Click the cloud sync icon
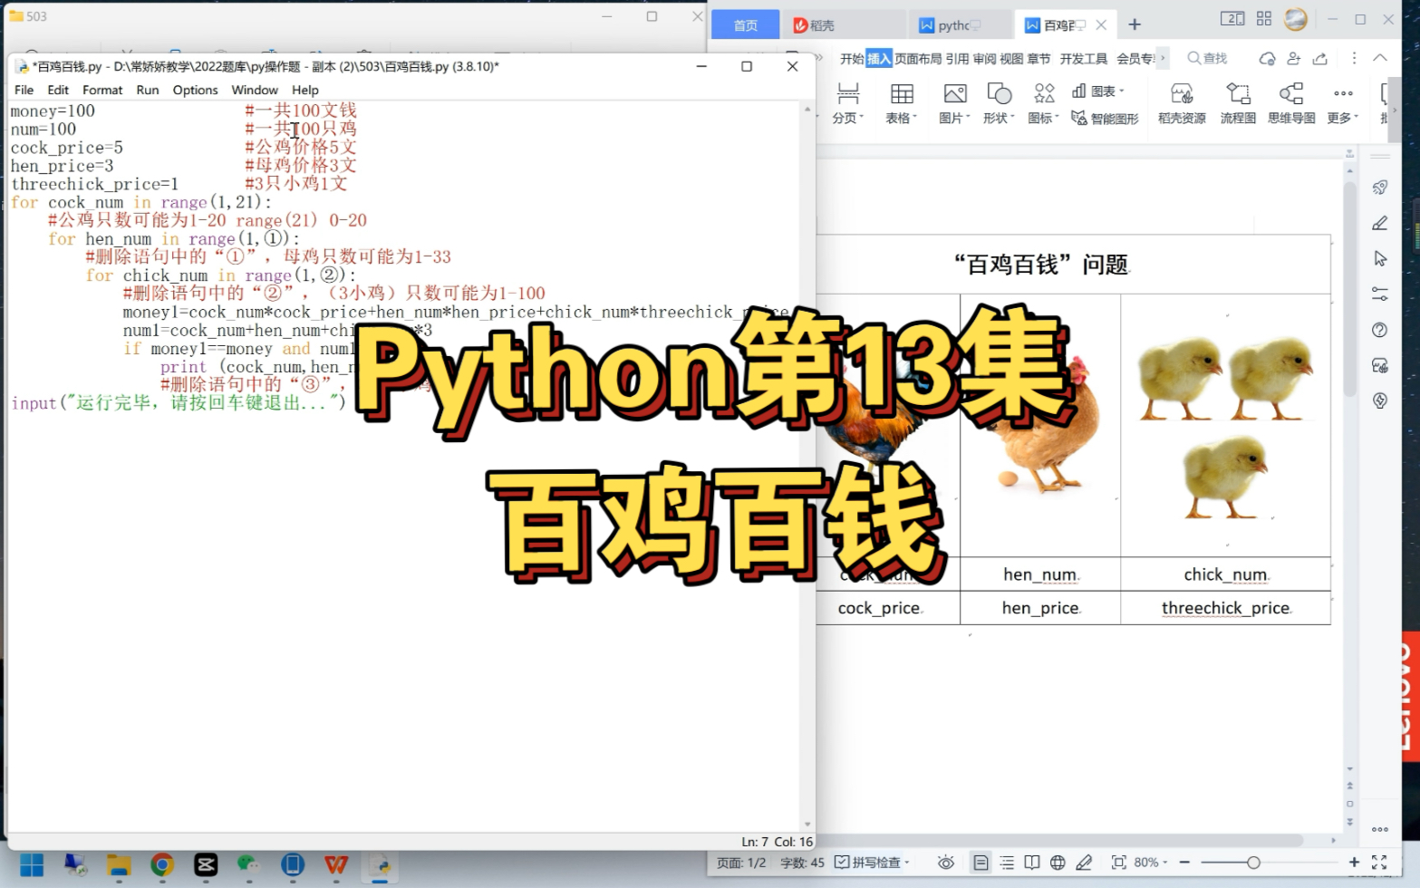Image resolution: width=1420 pixels, height=888 pixels. tap(1267, 59)
